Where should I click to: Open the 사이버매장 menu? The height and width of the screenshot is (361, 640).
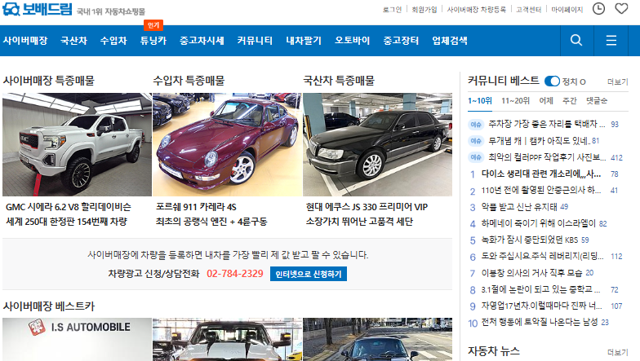(x=24, y=41)
